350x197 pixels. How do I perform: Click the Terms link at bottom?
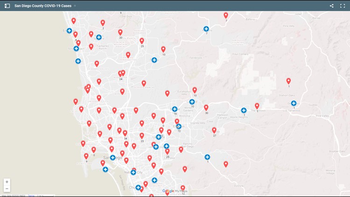[31, 196]
